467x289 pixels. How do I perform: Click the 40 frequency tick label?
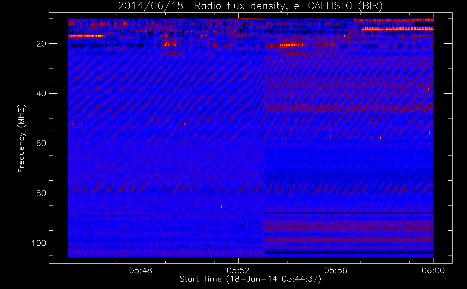coord(42,94)
